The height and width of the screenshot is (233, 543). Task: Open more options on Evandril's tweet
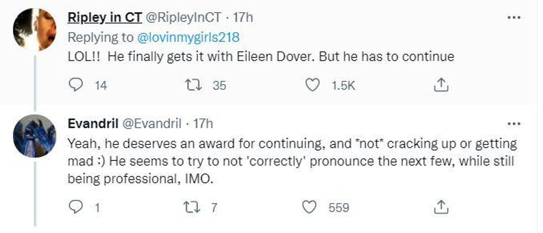(514, 123)
